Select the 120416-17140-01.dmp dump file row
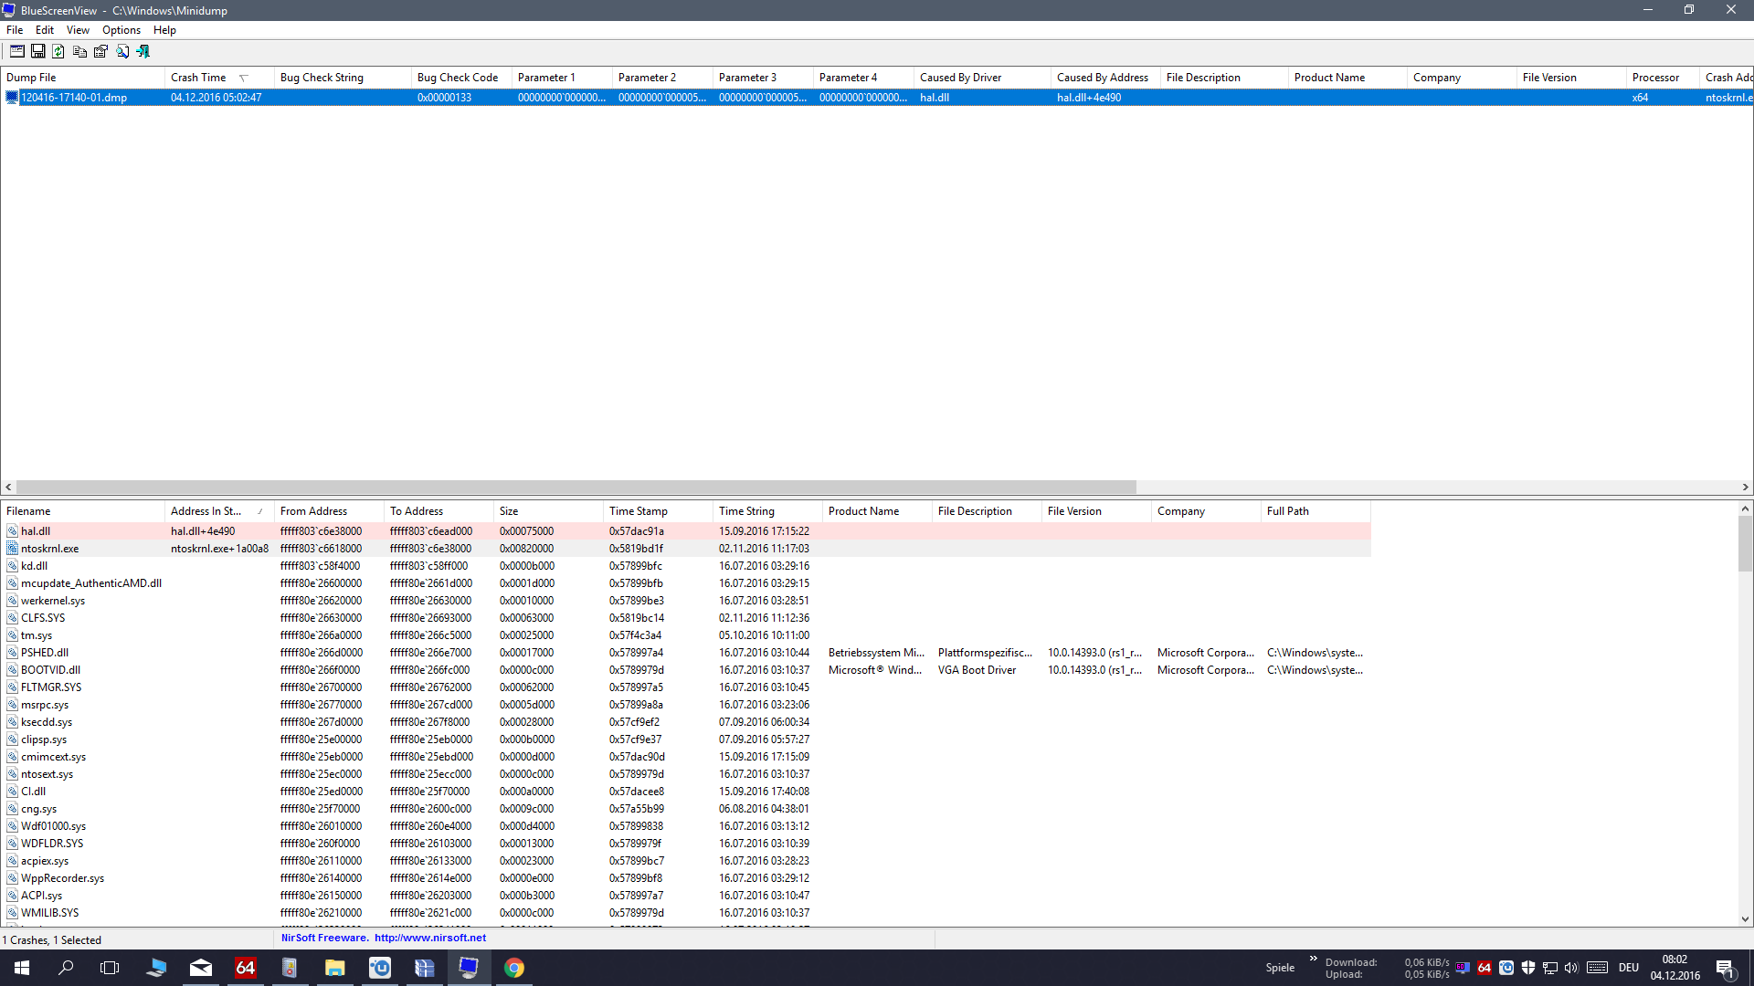The height and width of the screenshot is (986, 1754). pos(74,98)
